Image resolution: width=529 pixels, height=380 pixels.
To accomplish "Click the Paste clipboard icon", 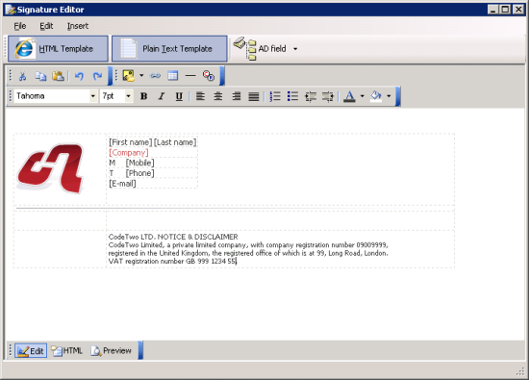I will (58, 76).
